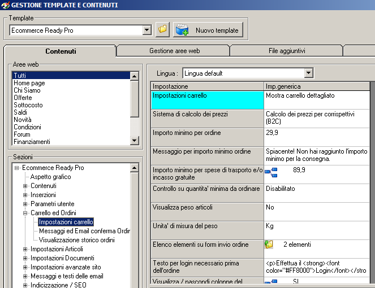Click the 89,9 value

click(299, 170)
